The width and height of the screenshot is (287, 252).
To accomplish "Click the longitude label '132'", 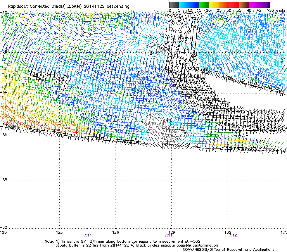I will pyautogui.click(x=228, y=232).
